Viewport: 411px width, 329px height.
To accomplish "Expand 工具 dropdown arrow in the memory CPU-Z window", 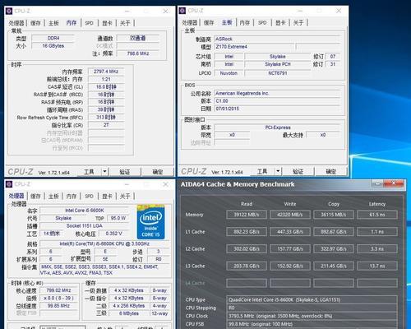I will pos(105,172).
